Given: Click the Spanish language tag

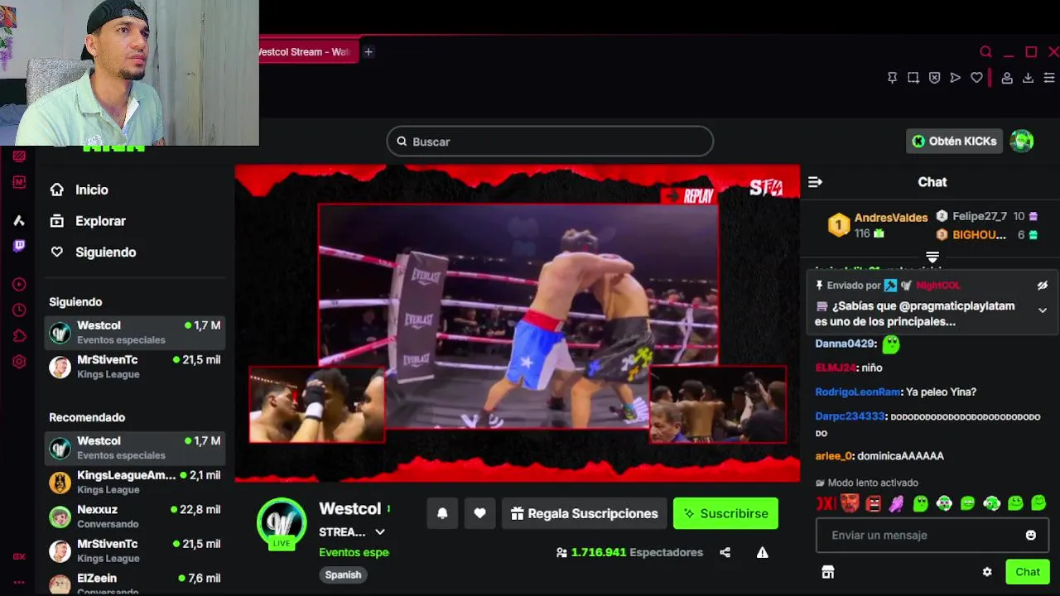Looking at the screenshot, I should (x=343, y=574).
